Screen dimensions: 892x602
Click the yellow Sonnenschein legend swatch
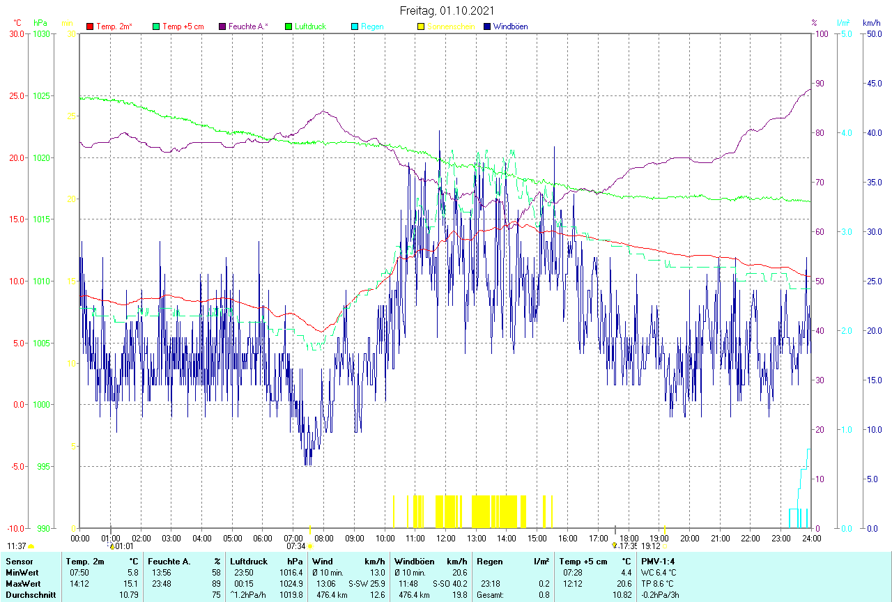[x=421, y=26]
